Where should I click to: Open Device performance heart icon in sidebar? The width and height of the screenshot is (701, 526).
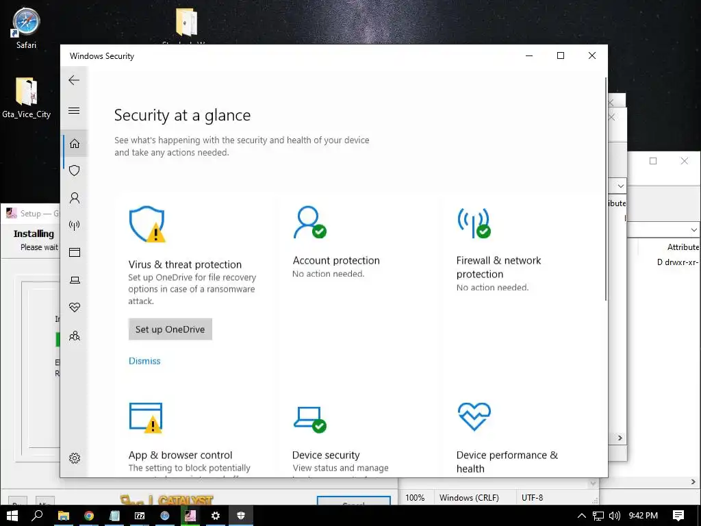click(75, 308)
